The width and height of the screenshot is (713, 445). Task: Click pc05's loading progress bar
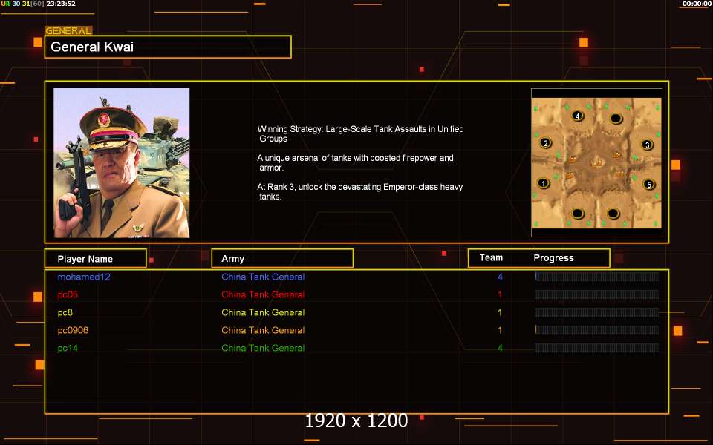pos(596,294)
